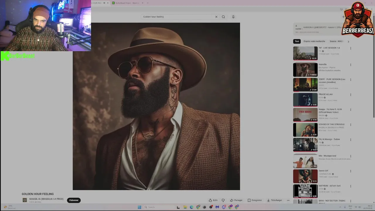Open options menu for Mix - Musique soul
This screenshot has width=375, height=211.
coord(350,156)
